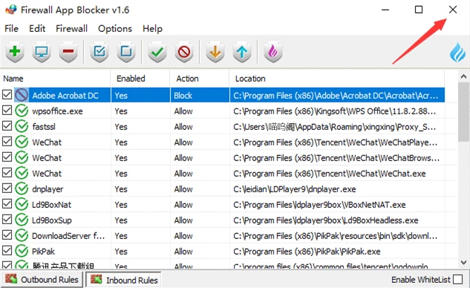Click the empty-box Disable toolbar icon

[x=126, y=52]
